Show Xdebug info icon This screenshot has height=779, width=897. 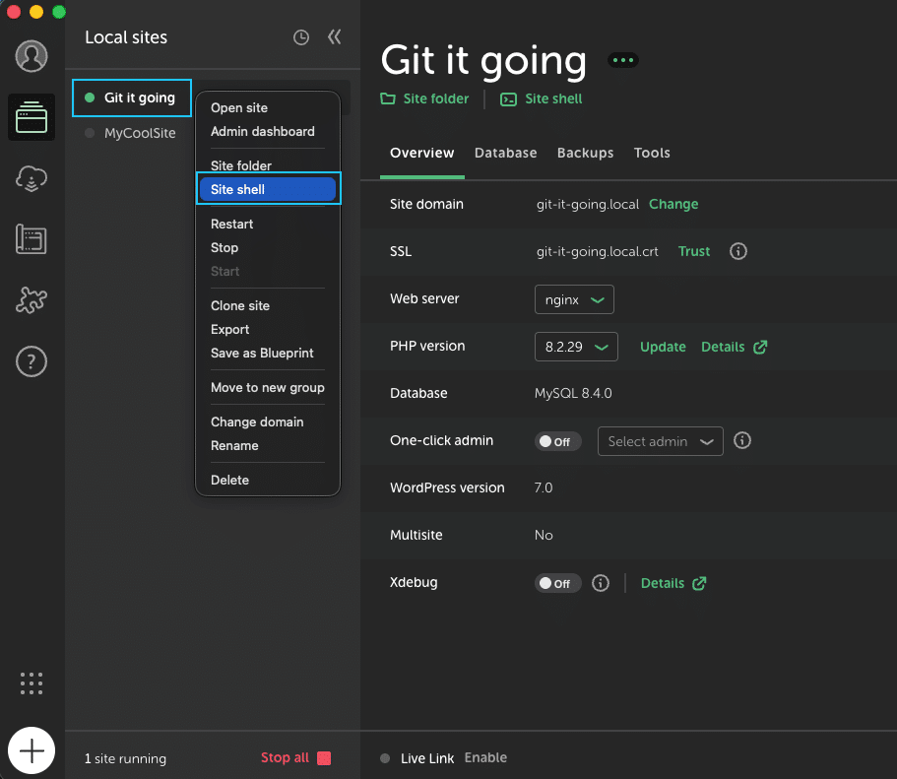[601, 583]
